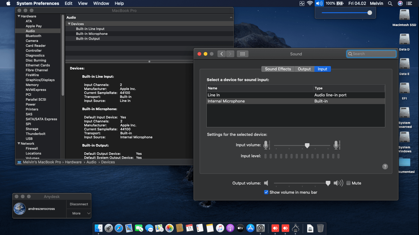Image resolution: width=419 pixels, height=235 pixels.
Task: Click the Spotlight search magnifier icon
Action: (390, 3)
